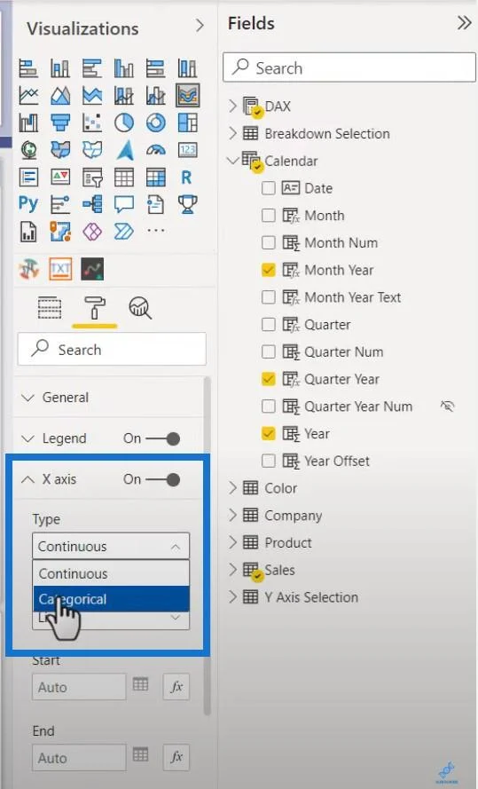Collapse the Calendar table
Viewport: 478px width, 789px height.
tap(232, 161)
